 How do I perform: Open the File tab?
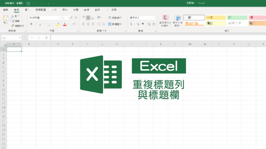click(x=5, y=10)
